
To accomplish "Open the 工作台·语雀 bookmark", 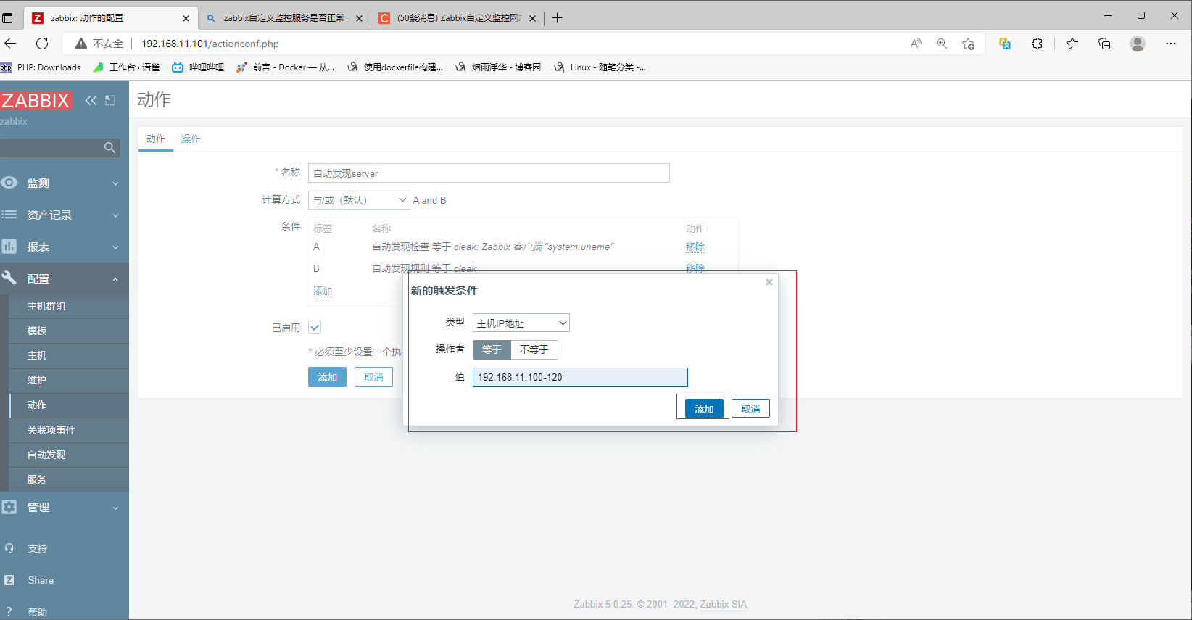I will point(126,67).
